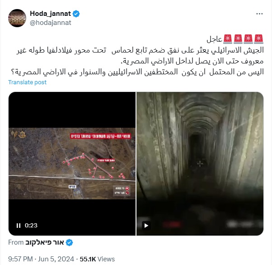
Task: Open the Rafah map video thumbnail
Action: 72,164
